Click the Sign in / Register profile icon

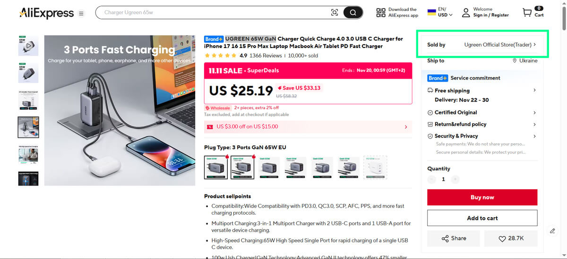[x=466, y=13]
